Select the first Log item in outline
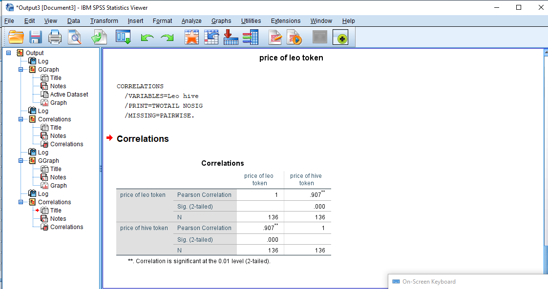Screen dimensions: 548x289 [43, 61]
